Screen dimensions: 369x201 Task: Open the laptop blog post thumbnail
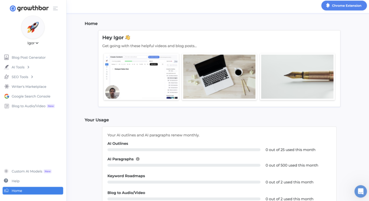point(219,77)
